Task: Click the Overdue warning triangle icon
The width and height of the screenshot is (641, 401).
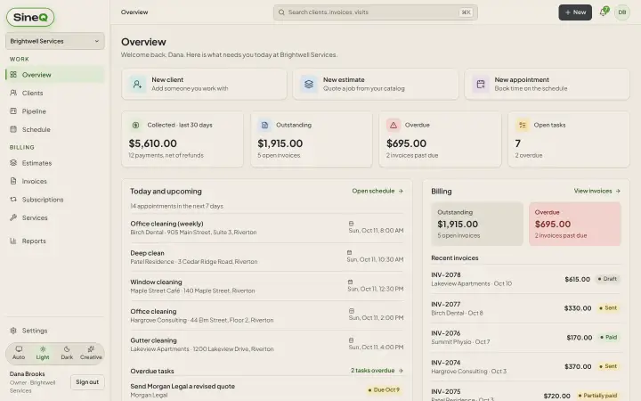Action: [394, 126]
